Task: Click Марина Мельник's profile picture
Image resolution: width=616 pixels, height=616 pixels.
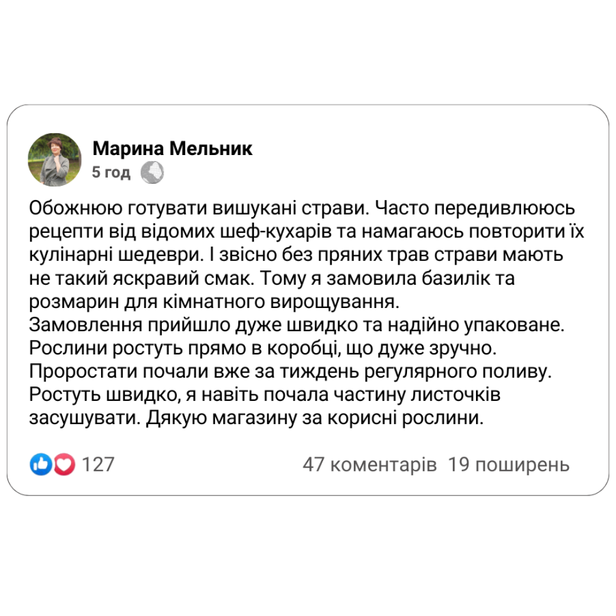Action: [55, 160]
